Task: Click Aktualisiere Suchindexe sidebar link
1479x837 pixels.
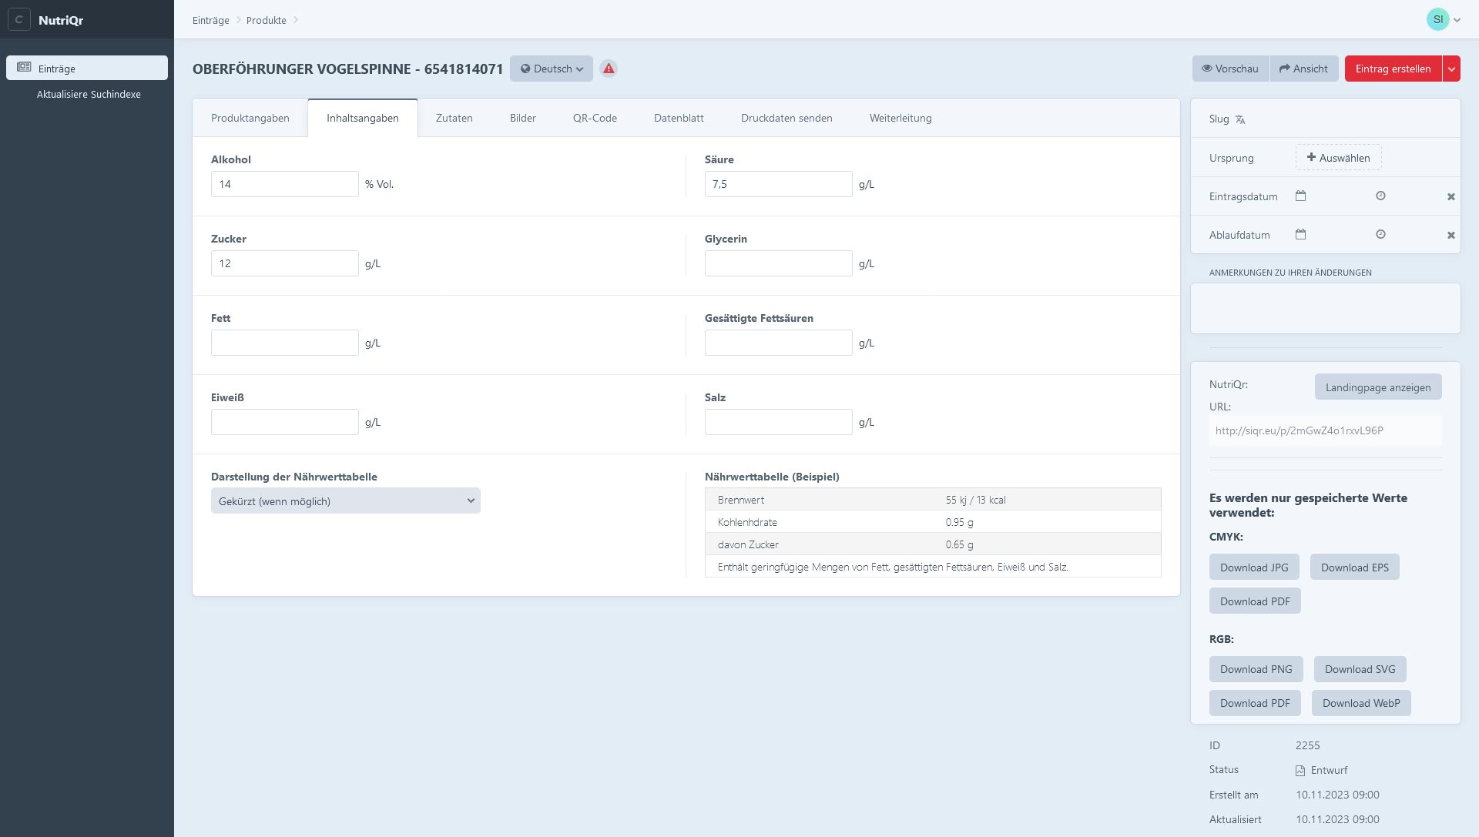Action: [89, 94]
